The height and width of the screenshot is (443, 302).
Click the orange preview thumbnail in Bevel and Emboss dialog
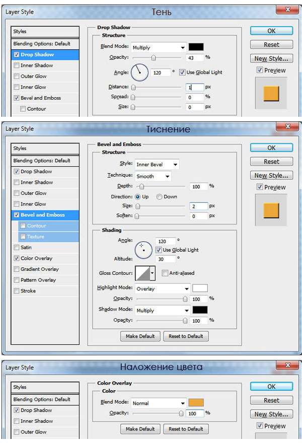coord(271,210)
